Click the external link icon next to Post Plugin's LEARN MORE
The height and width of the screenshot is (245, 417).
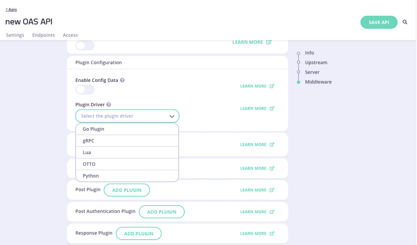click(272, 190)
